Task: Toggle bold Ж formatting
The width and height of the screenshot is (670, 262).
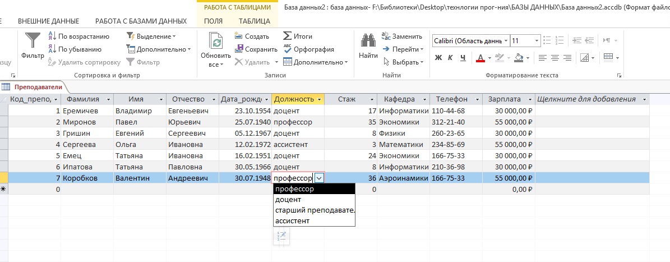Action: click(x=438, y=58)
